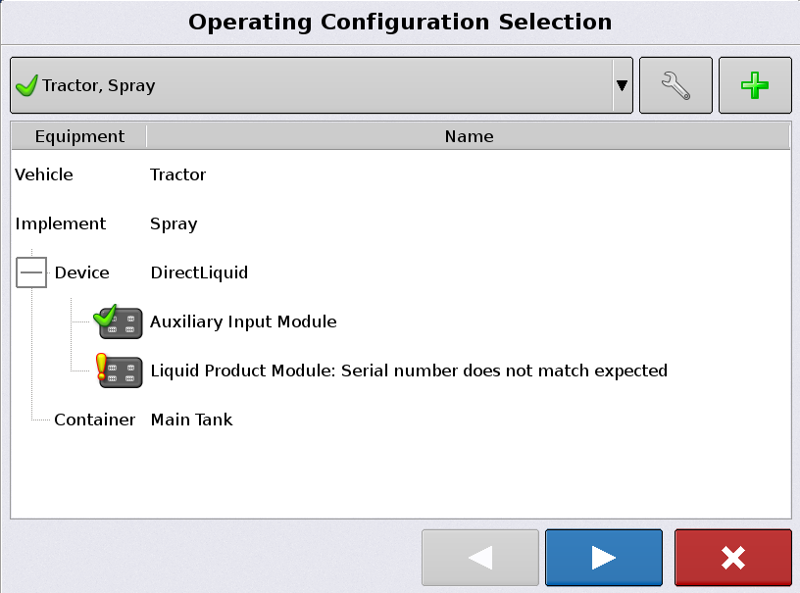Select the DirectLiquid device row

199,272
